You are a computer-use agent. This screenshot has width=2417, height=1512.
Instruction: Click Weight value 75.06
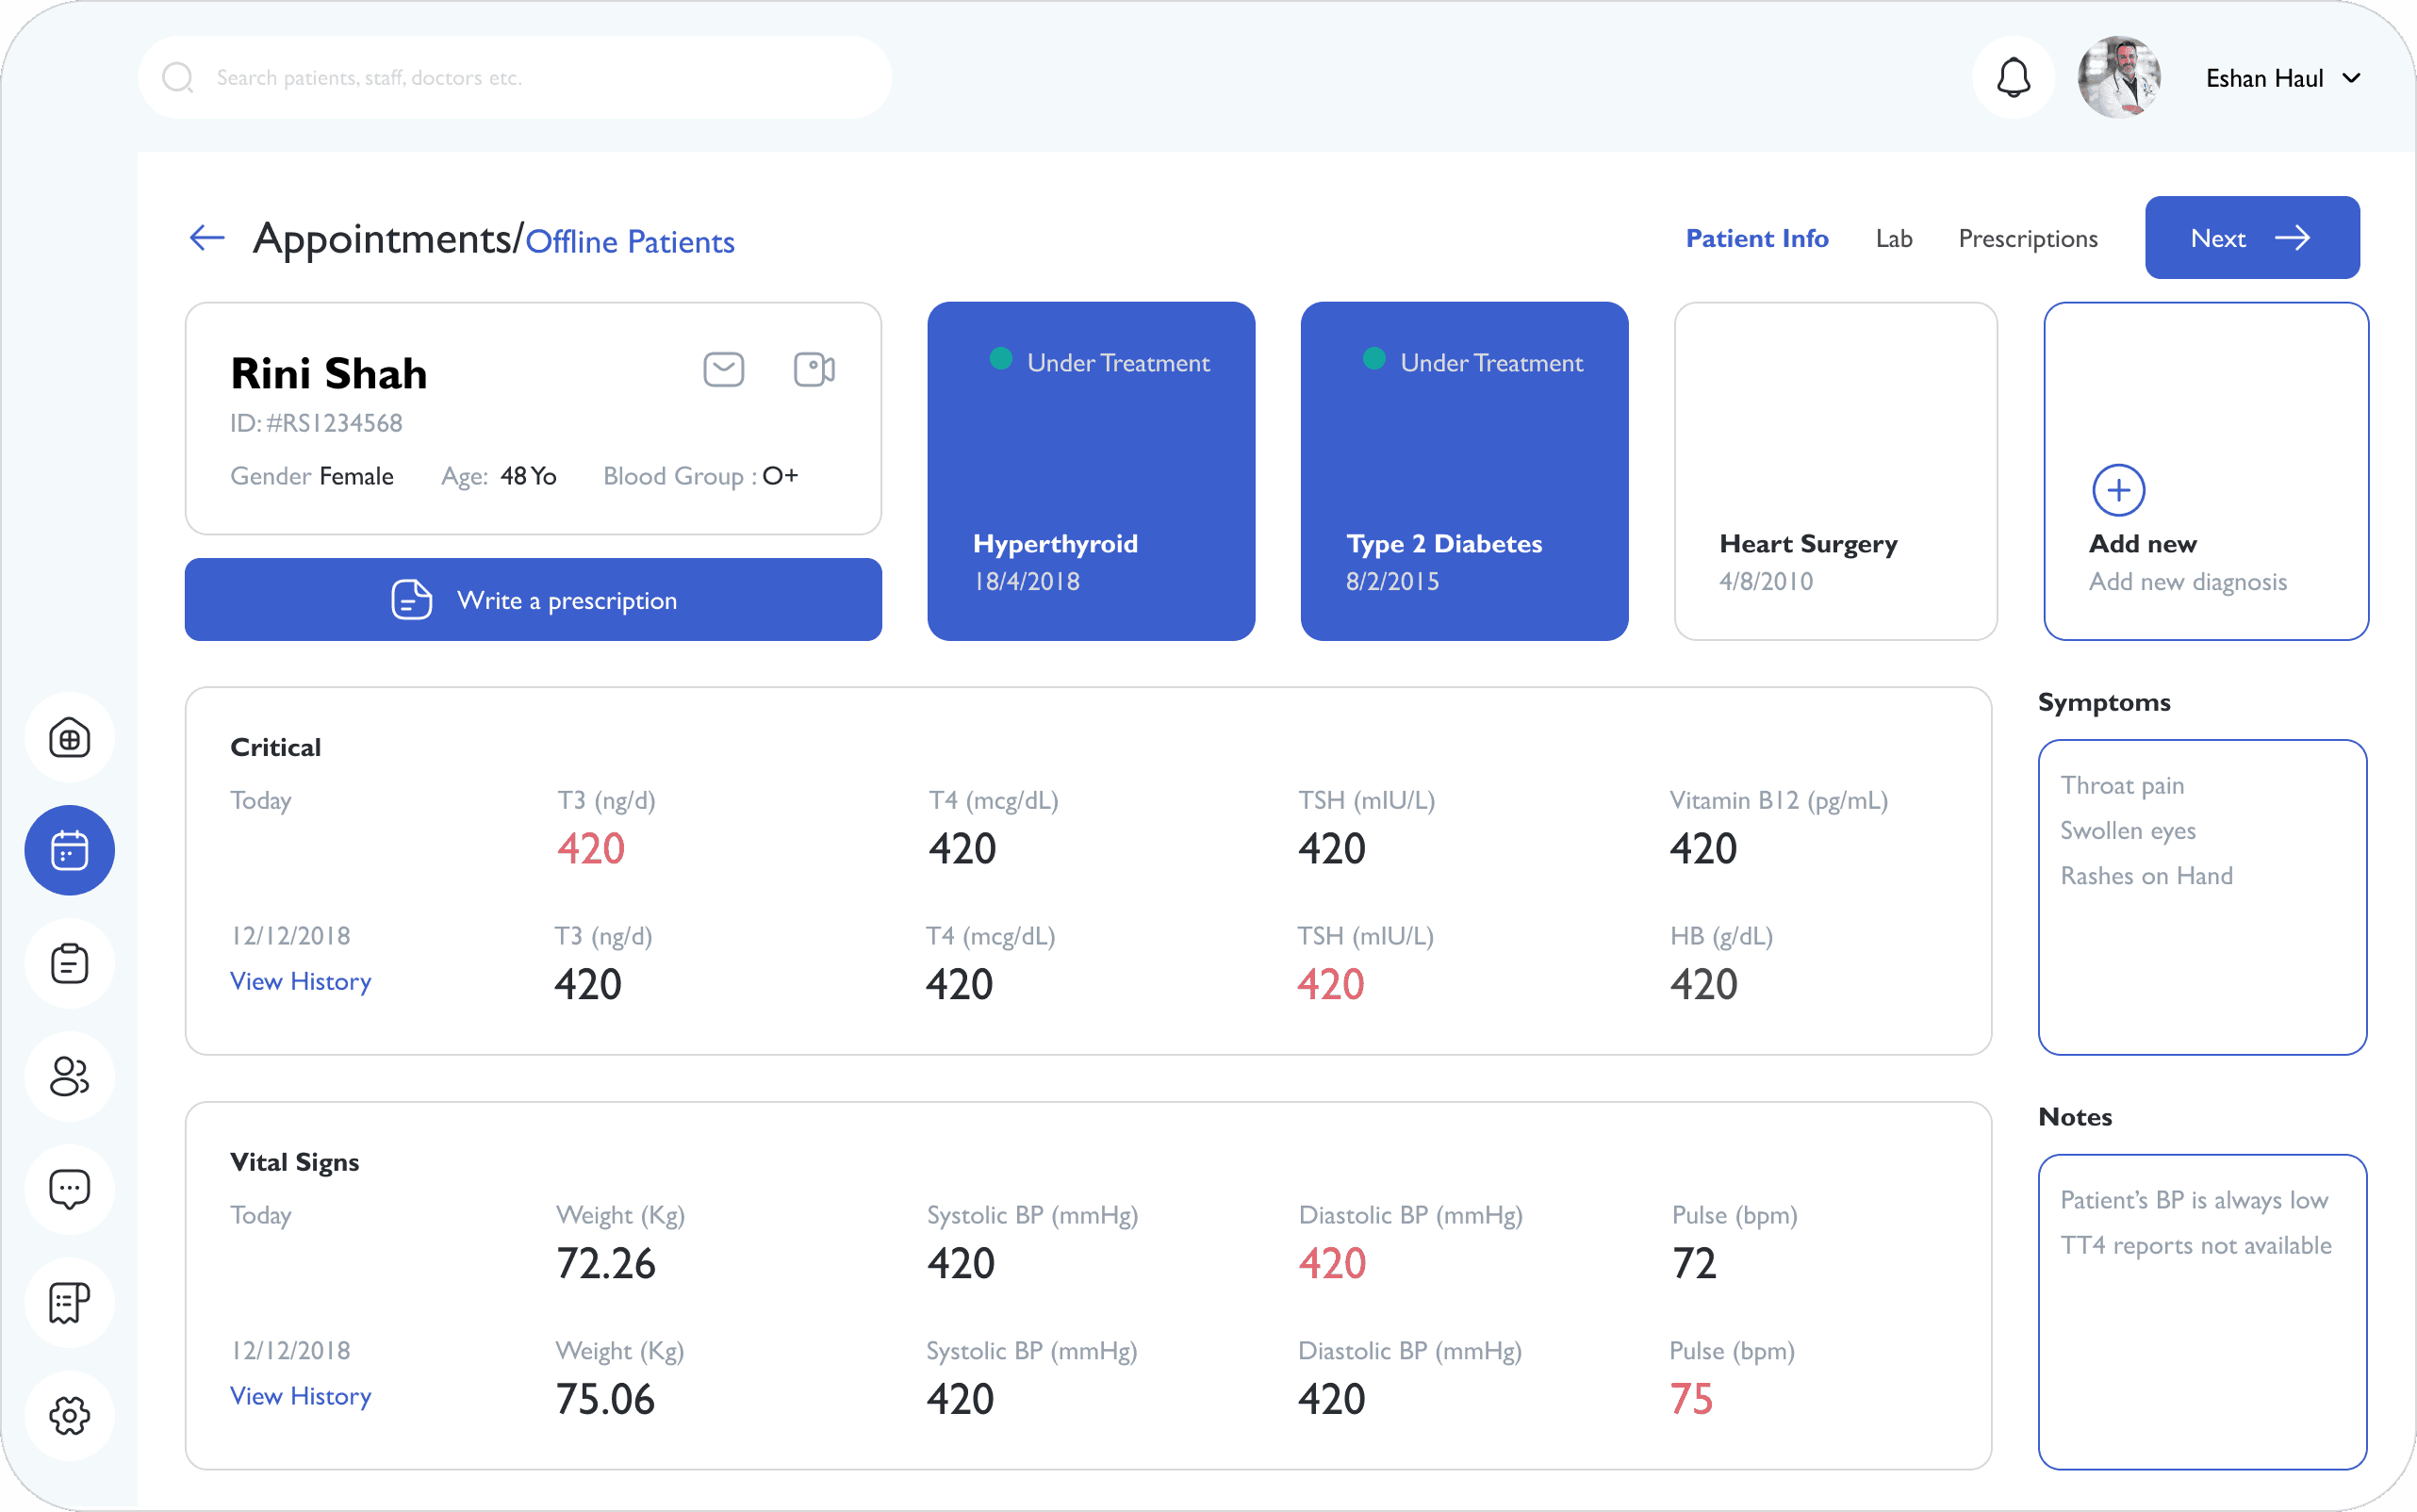coord(605,1400)
